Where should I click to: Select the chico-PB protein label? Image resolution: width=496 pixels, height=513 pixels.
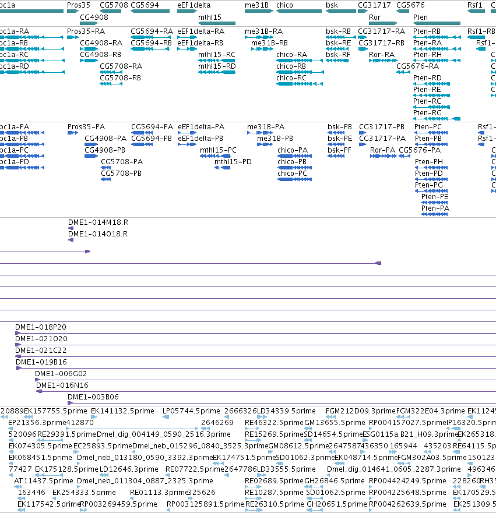(x=292, y=162)
